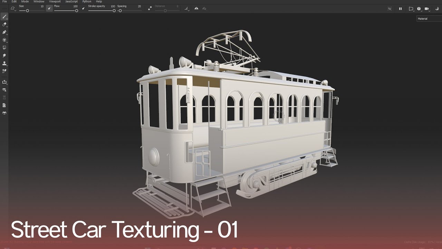
Task: Click the disabled hourglass icon
Action: coord(4,98)
